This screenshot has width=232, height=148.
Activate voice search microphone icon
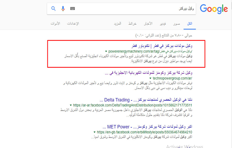tap(63, 9)
